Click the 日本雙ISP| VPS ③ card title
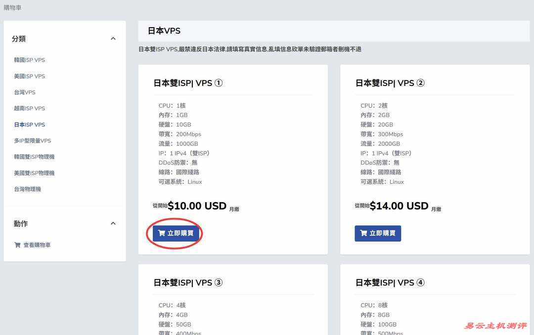Image resolution: width=534 pixels, height=335 pixels. click(x=188, y=283)
